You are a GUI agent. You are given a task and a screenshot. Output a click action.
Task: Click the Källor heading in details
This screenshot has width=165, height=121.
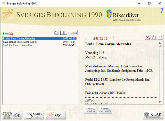89,100
